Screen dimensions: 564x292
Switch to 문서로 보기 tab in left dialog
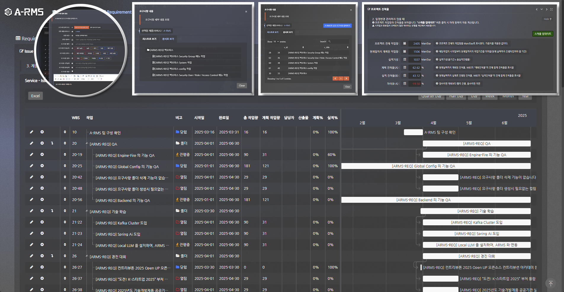coord(168,39)
